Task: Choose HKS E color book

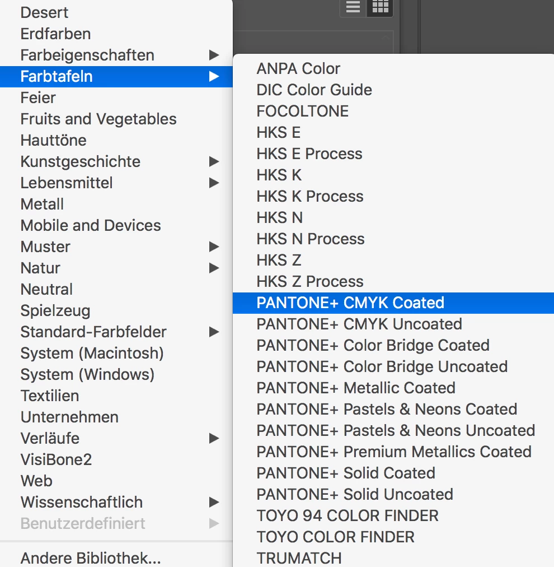Action: (x=393, y=133)
